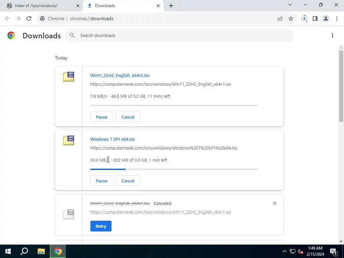The height and width of the screenshot is (258, 344).
Task: Pause the Win11_22H2 download
Action: [x=101, y=117]
